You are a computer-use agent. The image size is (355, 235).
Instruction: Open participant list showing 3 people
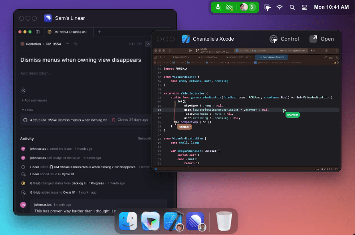click(248, 7)
